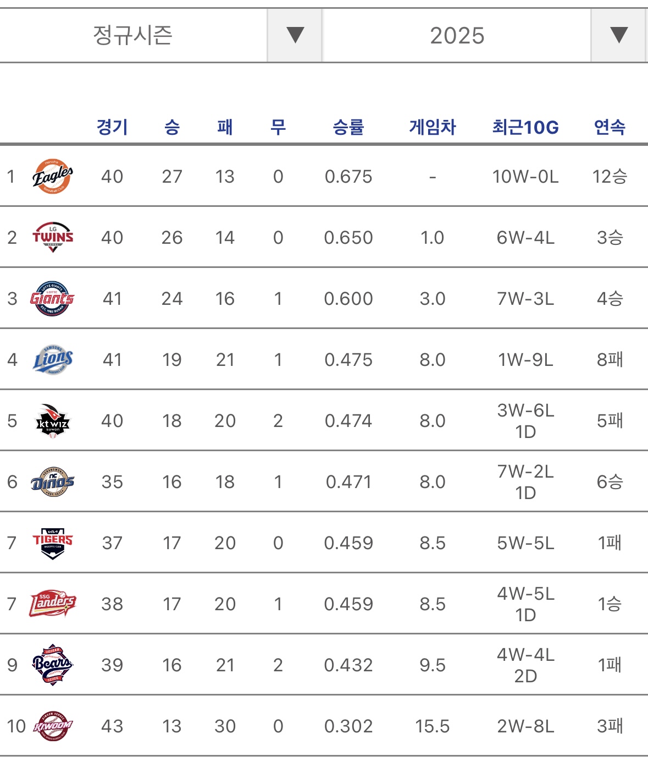Click the KT Wiz team logo
Screen dimensions: 648x772
click(53, 421)
